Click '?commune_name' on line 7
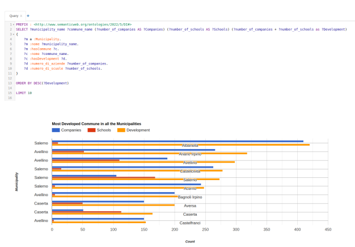This screenshot has width=355, height=247. (x=55, y=54)
